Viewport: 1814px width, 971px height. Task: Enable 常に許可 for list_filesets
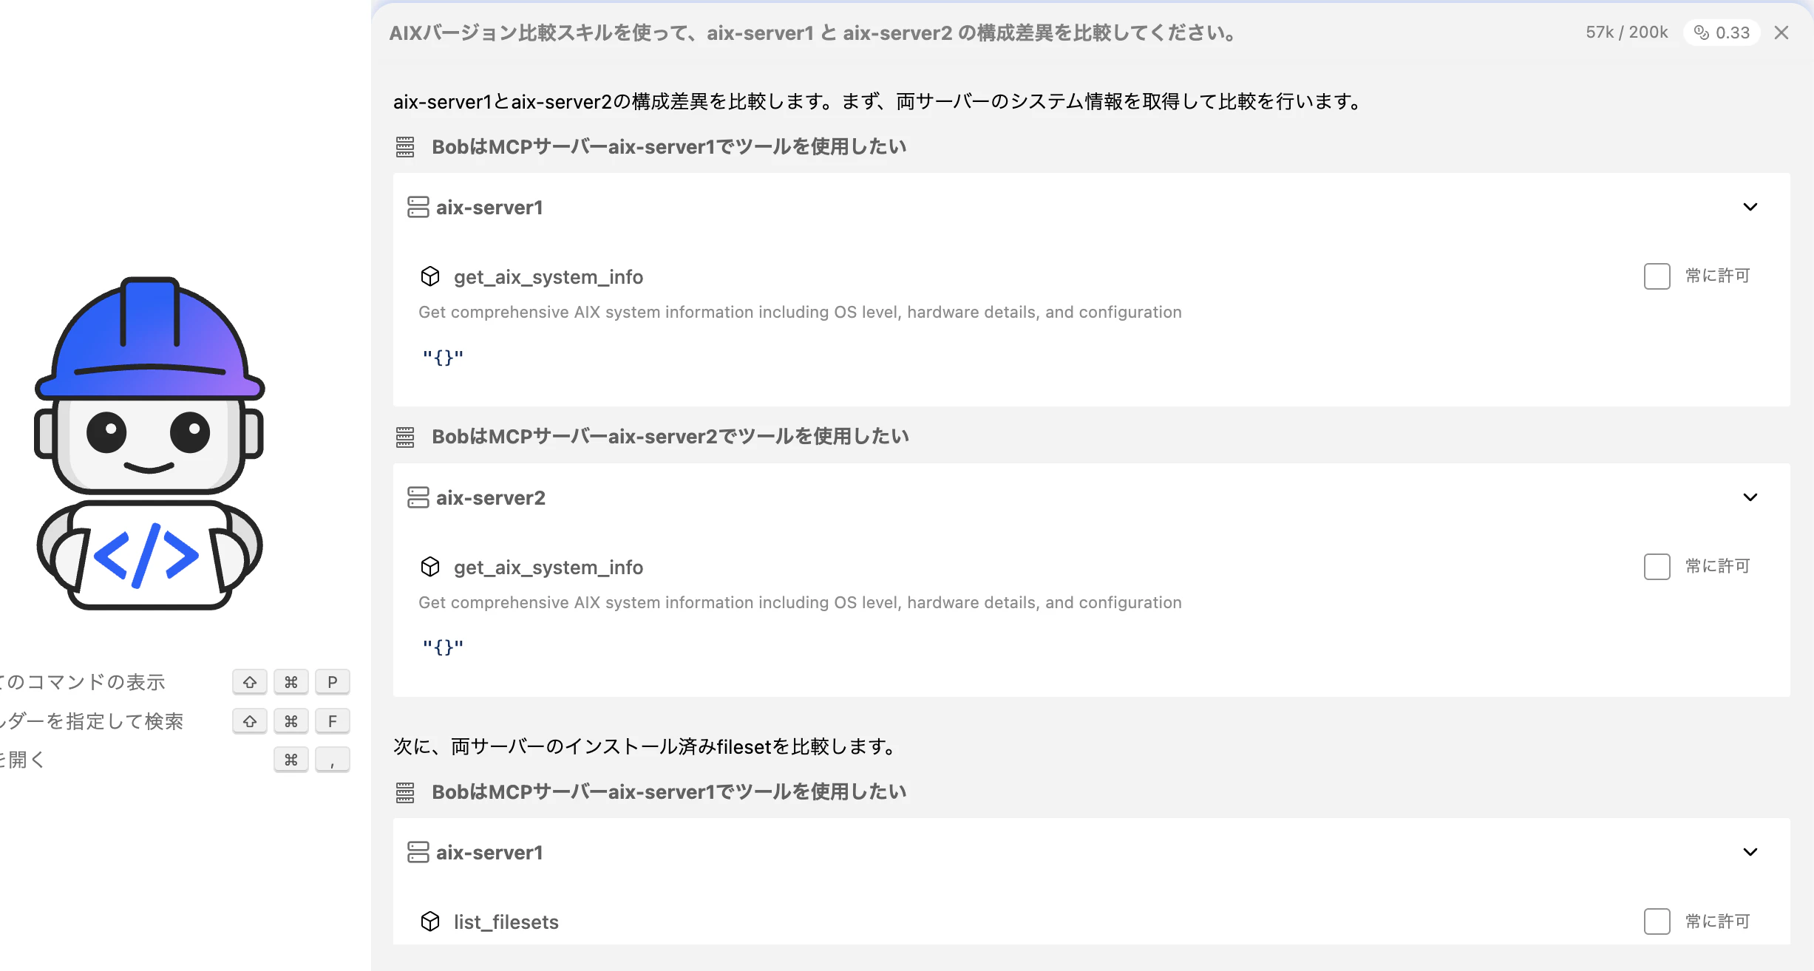(1657, 921)
